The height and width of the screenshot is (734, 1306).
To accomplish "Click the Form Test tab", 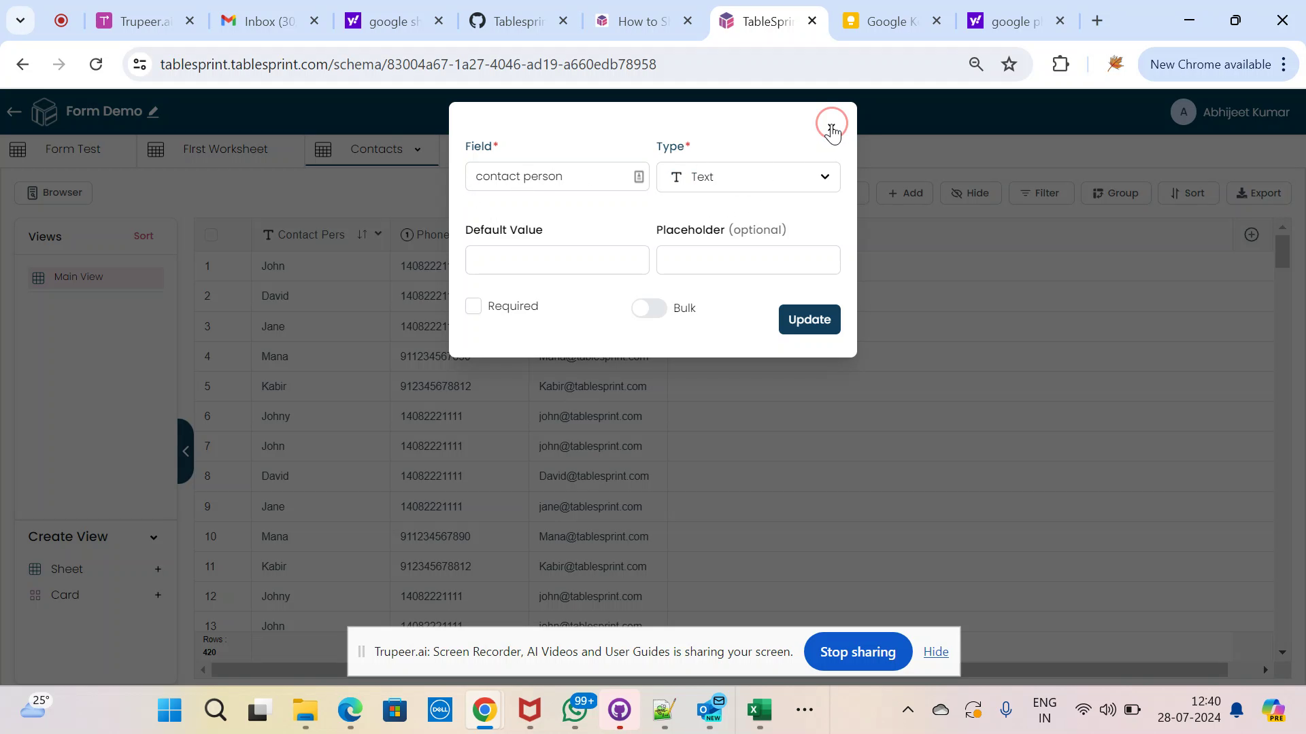I will click(73, 150).
